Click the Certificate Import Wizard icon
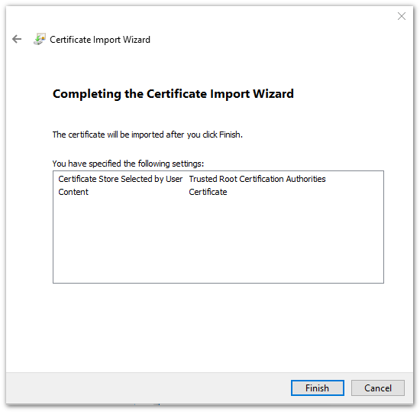The image size is (420, 412). [x=40, y=39]
